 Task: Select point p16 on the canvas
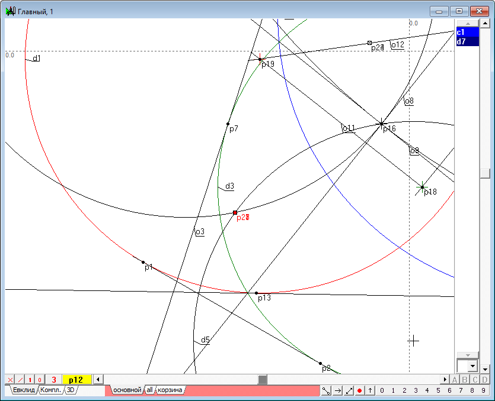pos(381,124)
